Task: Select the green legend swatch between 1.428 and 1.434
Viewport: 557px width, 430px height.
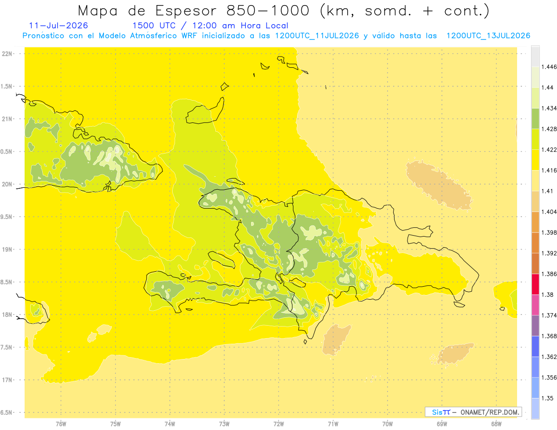Action: (x=535, y=118)
